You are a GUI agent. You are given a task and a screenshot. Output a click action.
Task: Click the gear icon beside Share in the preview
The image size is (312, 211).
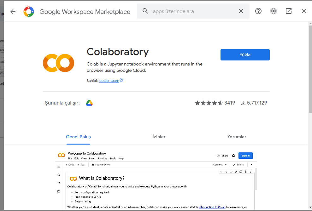point(233,156)
